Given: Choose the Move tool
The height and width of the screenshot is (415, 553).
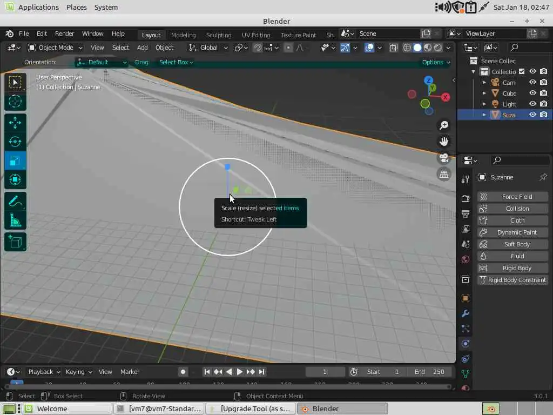Looking at the screenshot, I should tap(15, 123).
